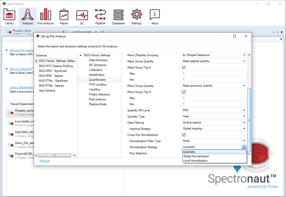The width and height of the screenshot is (286, 197).
Task: Open the Library perspective in the toolbar
Action: (x=9, y=17)
